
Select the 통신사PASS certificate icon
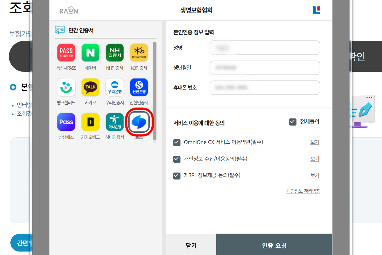66,53
